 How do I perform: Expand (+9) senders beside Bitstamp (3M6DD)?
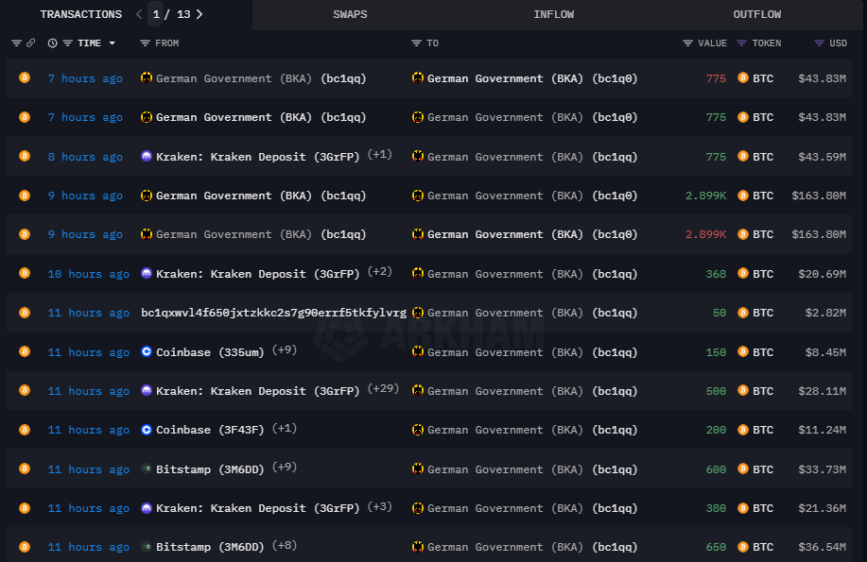285,467
